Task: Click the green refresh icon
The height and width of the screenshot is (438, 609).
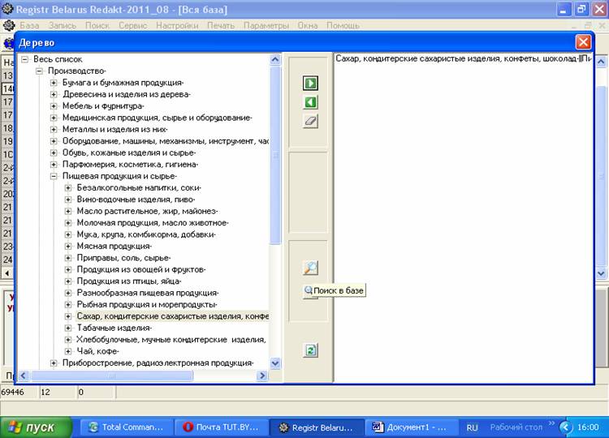Action: click(309, 350)
